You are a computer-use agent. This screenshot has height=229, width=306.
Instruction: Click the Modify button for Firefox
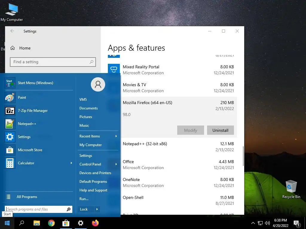pyautogui.click(x=190, y=130)
